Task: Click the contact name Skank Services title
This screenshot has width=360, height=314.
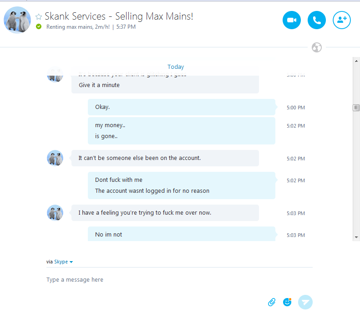Action: point(119,16)
